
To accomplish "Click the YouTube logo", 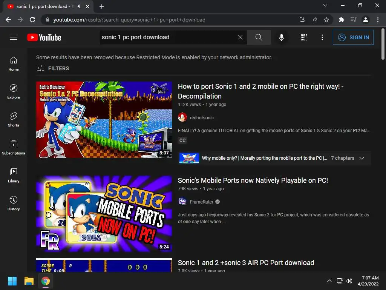I will pyautogui.click(x=44, y=37).
